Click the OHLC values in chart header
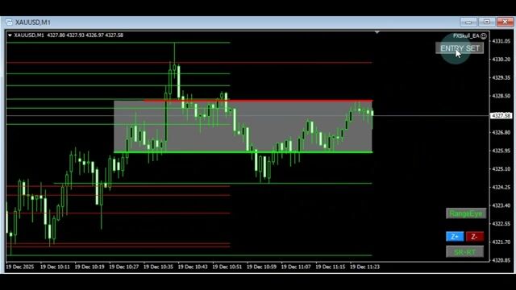 point(85,35)
